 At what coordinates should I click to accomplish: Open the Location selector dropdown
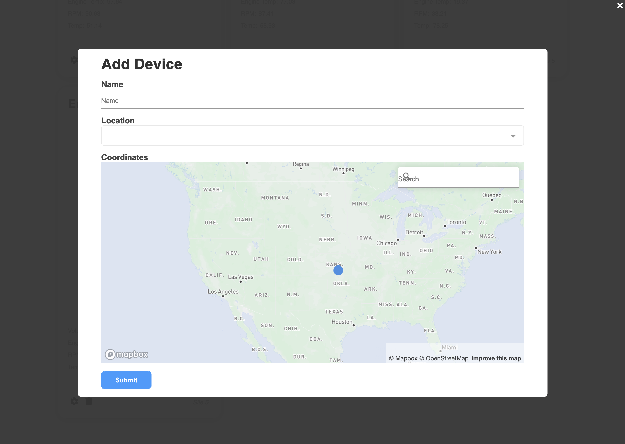point(312,136)
